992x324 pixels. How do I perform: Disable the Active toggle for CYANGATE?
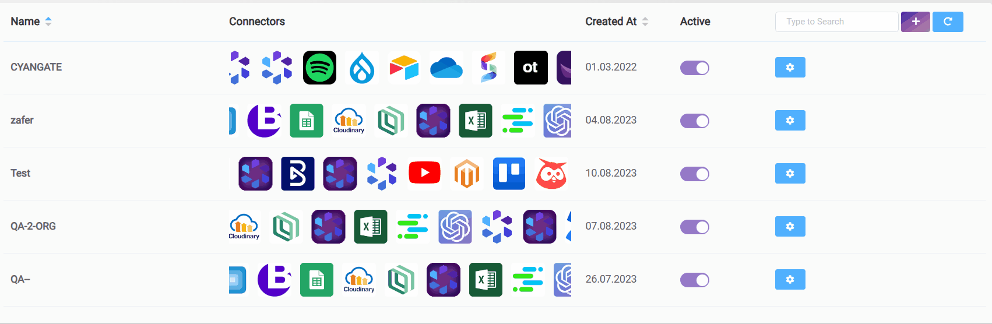coord(694,68)
